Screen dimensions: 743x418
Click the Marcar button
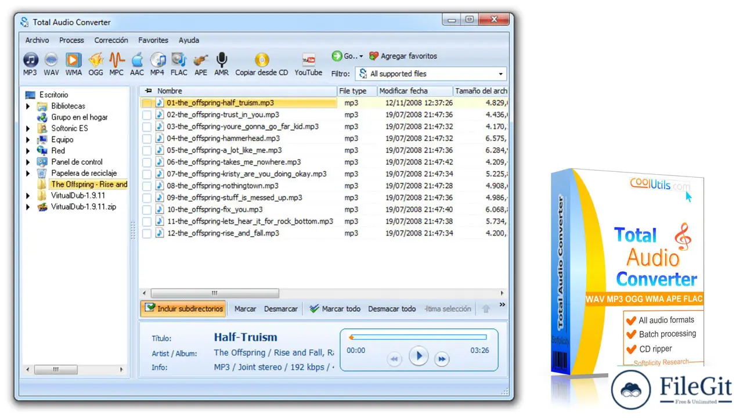pyautogui.click(x=245, y=309)
